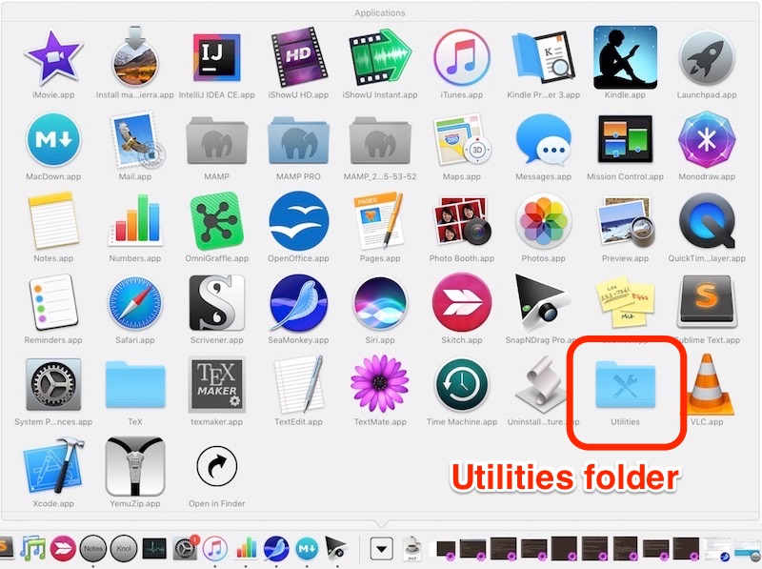Viewport: 762px width, 569px height.
Task: Open the MAMP PRO folder
Action: (298, 138)
